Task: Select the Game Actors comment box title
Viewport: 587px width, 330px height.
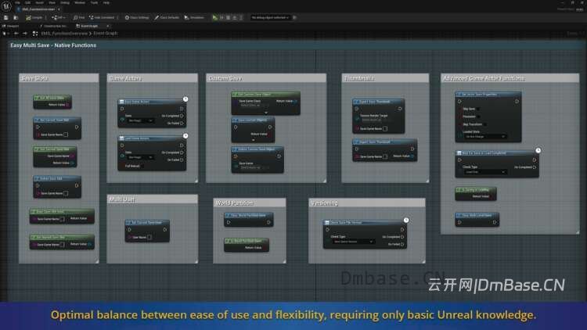Action: [125, 78]
